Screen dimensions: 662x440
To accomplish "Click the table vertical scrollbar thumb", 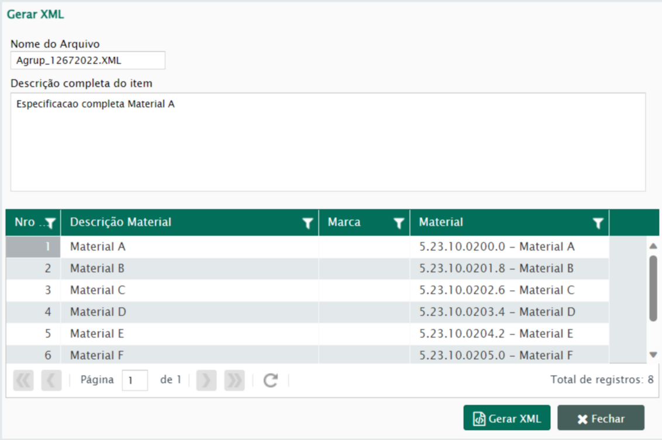I will tap(653, 288).
